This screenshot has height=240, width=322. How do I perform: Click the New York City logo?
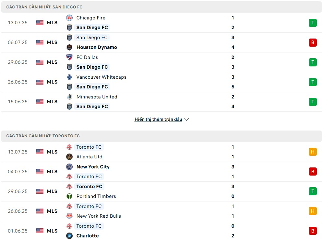point(69,167)
